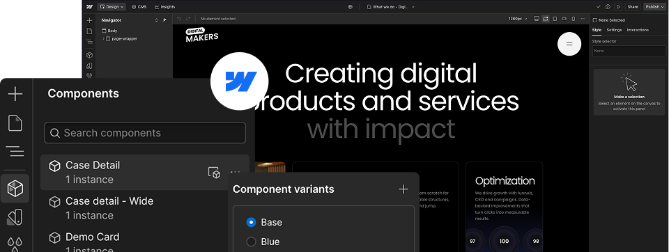Screen dimensions: 669x252
Task: Select the mobile portrait breakpoint icon
Action: coord(573,19)
